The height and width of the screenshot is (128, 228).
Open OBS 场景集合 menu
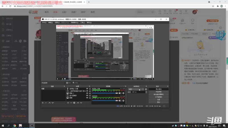(74, 22)
